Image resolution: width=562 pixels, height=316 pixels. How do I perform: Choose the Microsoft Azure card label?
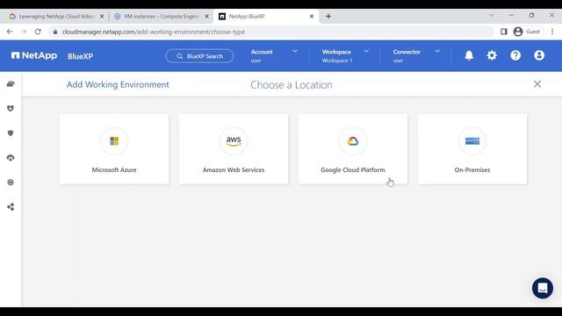click(x=114, y=169)
